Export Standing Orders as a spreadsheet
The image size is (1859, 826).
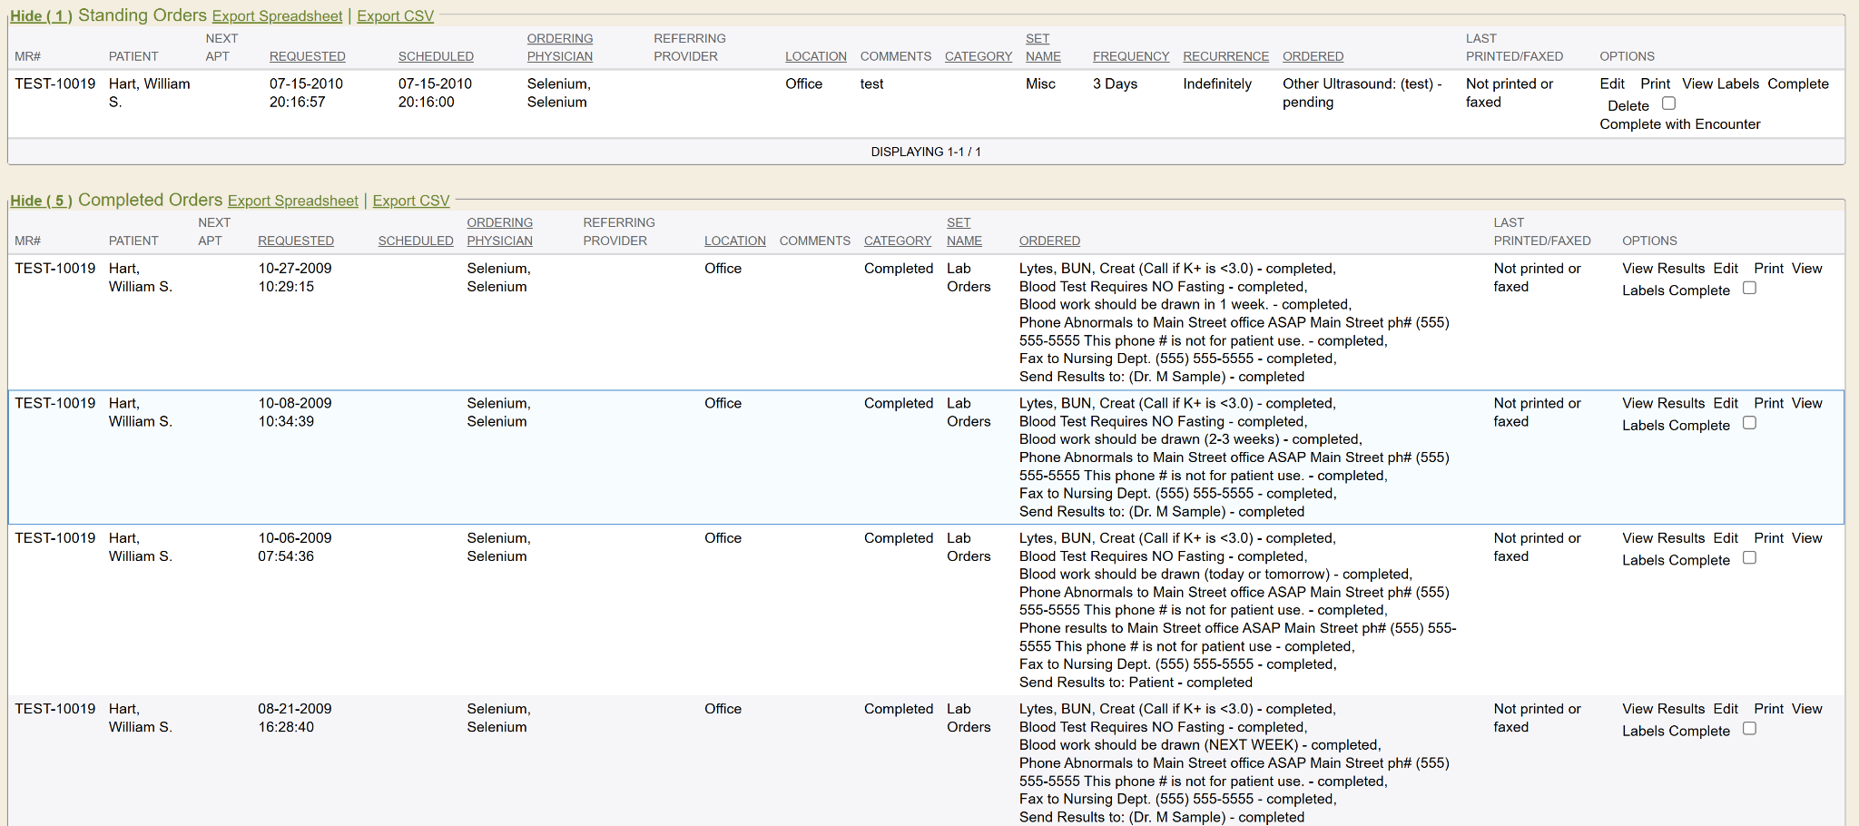click(277, 16)
